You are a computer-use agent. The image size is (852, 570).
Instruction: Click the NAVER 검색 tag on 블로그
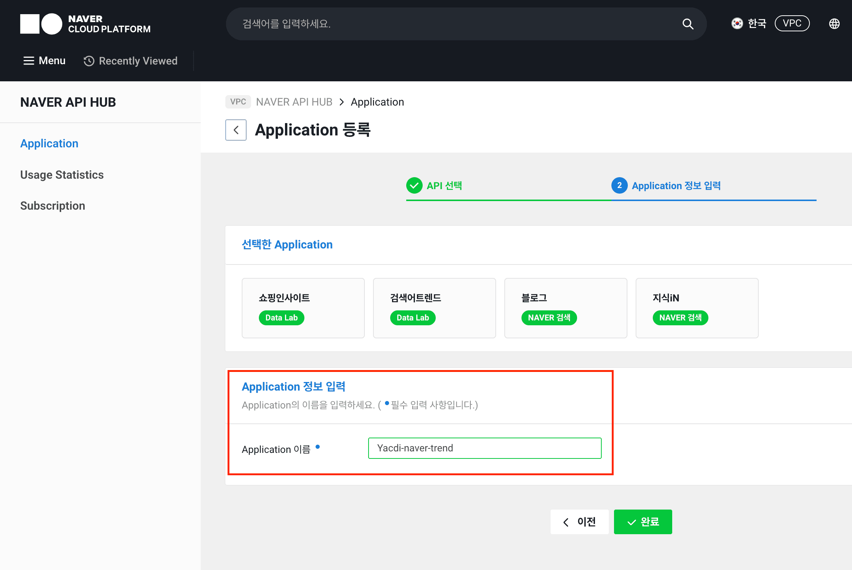click(549, 318)
